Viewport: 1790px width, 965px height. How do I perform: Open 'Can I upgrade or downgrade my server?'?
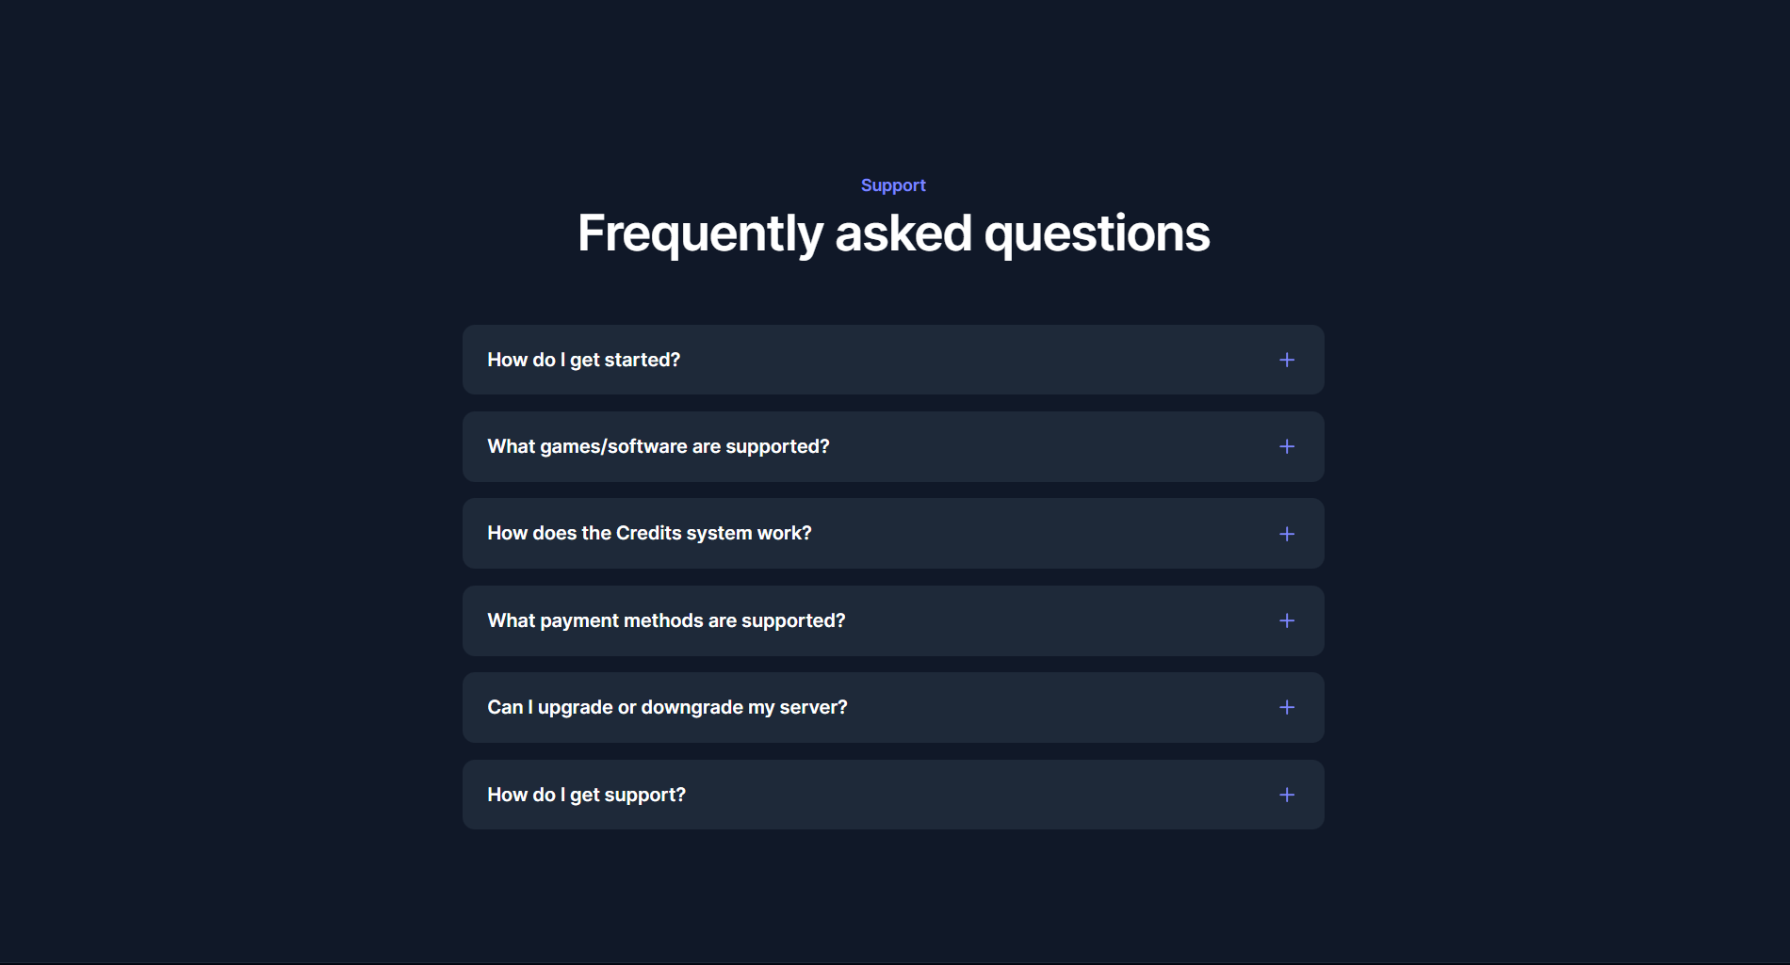click(x=667, y=707)
